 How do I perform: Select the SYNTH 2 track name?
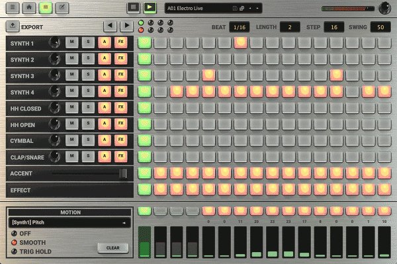[22, 60]
